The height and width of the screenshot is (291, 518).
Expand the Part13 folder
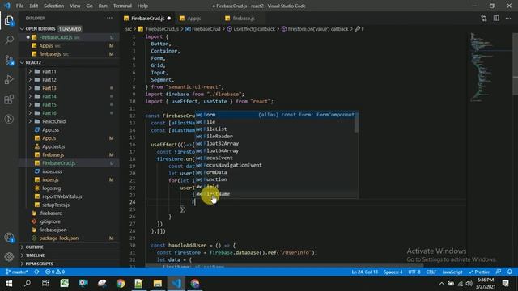point(49,88)
